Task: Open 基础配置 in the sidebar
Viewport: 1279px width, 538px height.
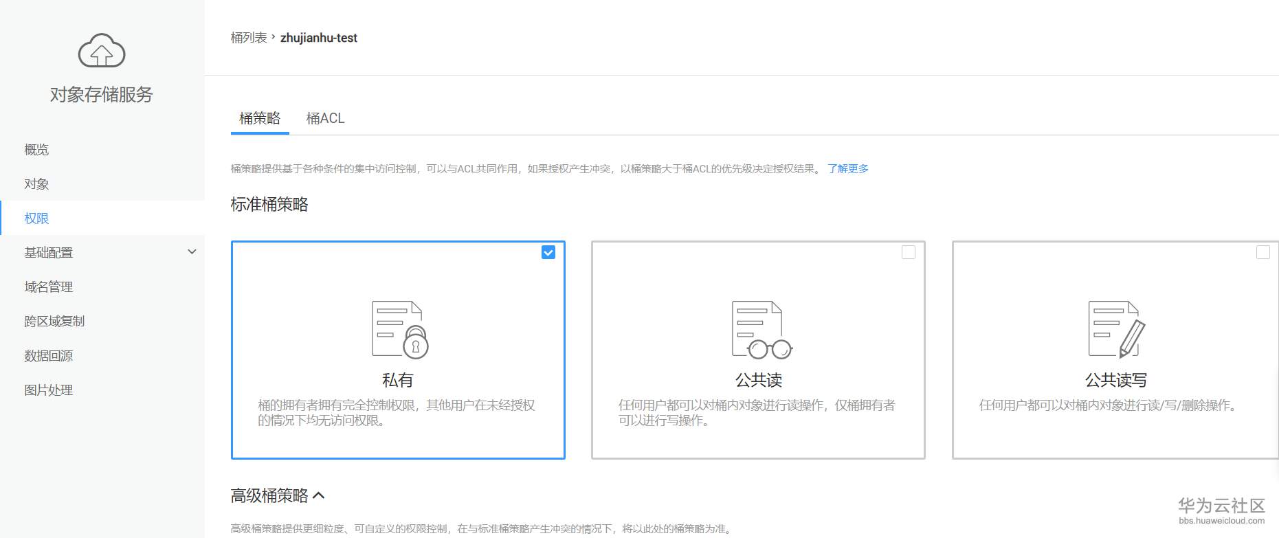Action: pos(49,253)
